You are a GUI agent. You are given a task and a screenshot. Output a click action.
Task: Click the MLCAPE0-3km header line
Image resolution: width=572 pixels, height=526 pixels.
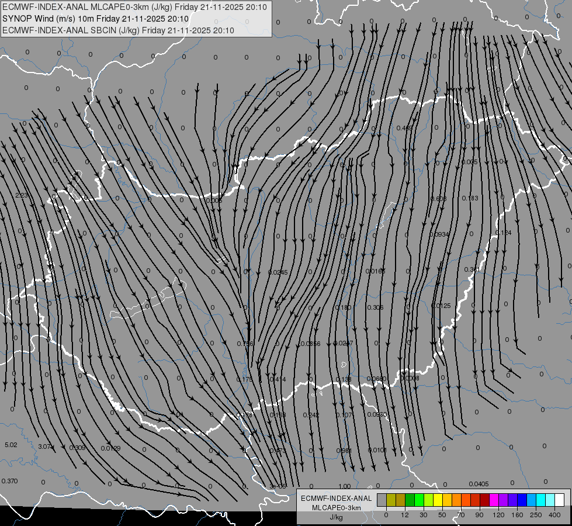click(x=134, y=7)
